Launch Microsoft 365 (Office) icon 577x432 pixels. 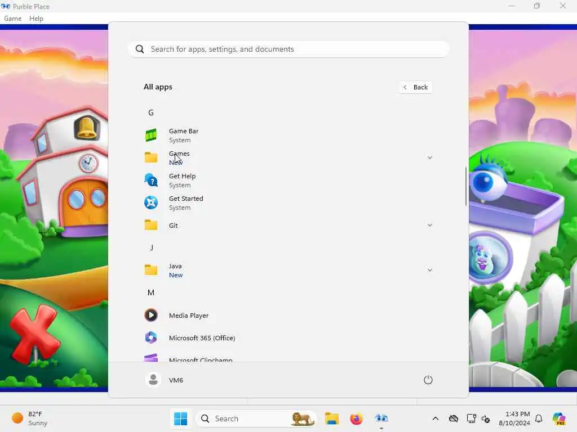[x=151, y=337]
